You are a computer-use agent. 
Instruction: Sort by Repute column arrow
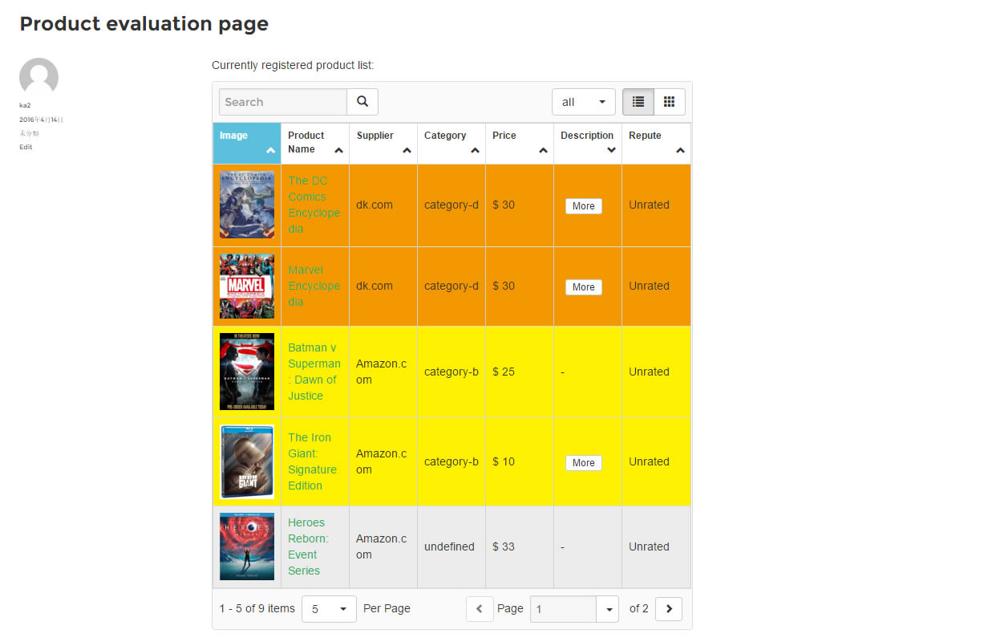(x=680, y=151)
